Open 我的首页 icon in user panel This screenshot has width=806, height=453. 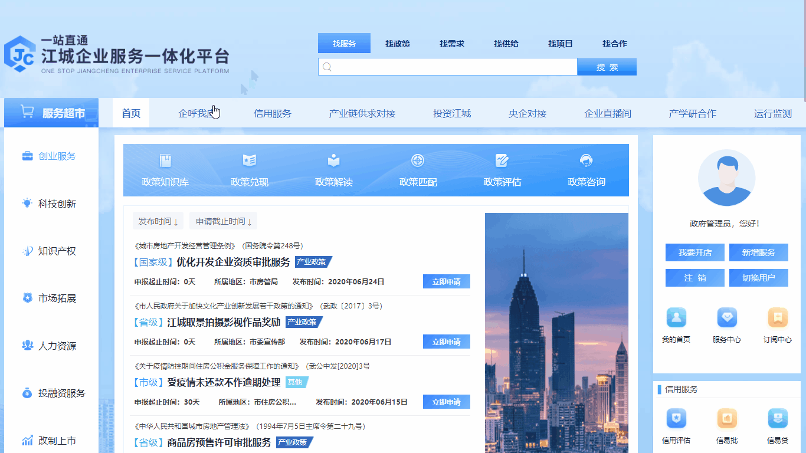(676, 318)
